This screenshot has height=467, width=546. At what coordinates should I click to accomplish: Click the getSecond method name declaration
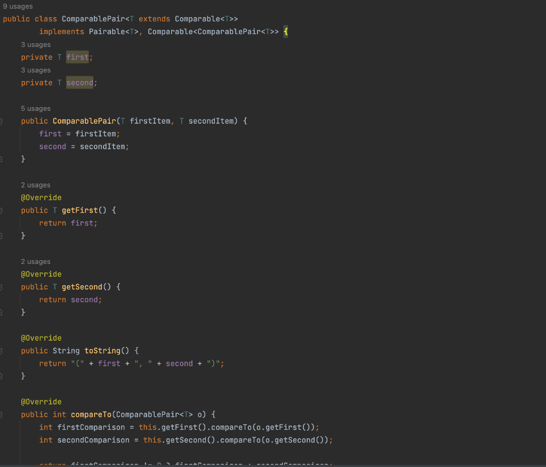82,287
